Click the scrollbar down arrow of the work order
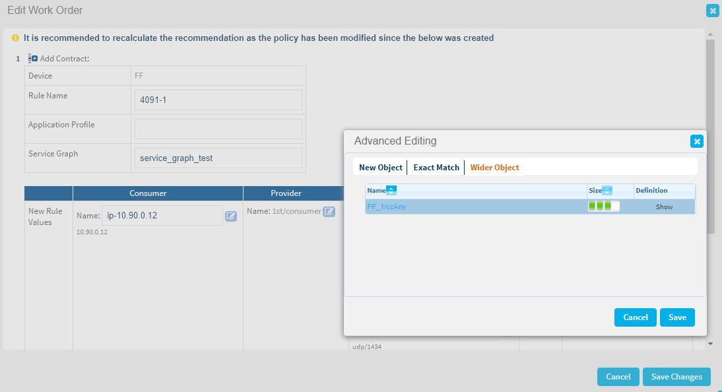The width and height of the screenshot is (722, 392). click(710, 344)
